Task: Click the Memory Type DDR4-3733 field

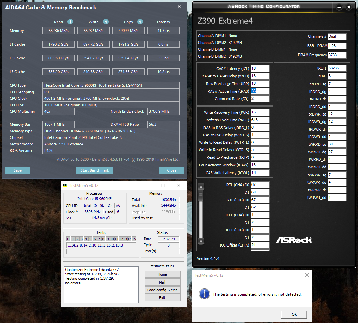Action: (x=111, y=131)
